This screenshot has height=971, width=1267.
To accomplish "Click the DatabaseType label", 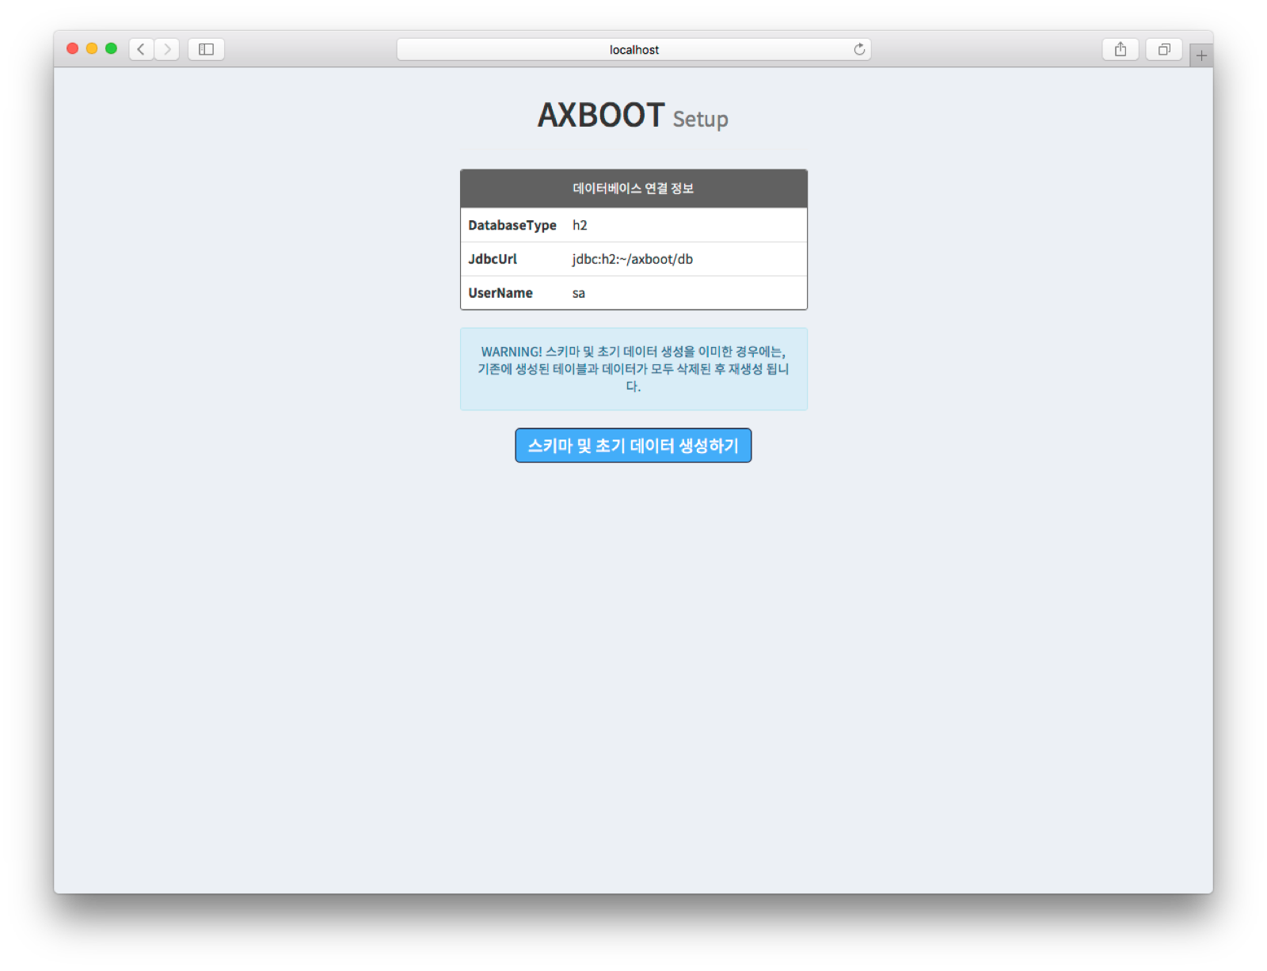I will 512,225.
